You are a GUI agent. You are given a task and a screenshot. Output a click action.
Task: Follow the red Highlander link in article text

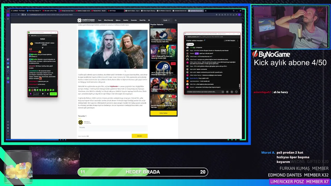click(114, 86)
